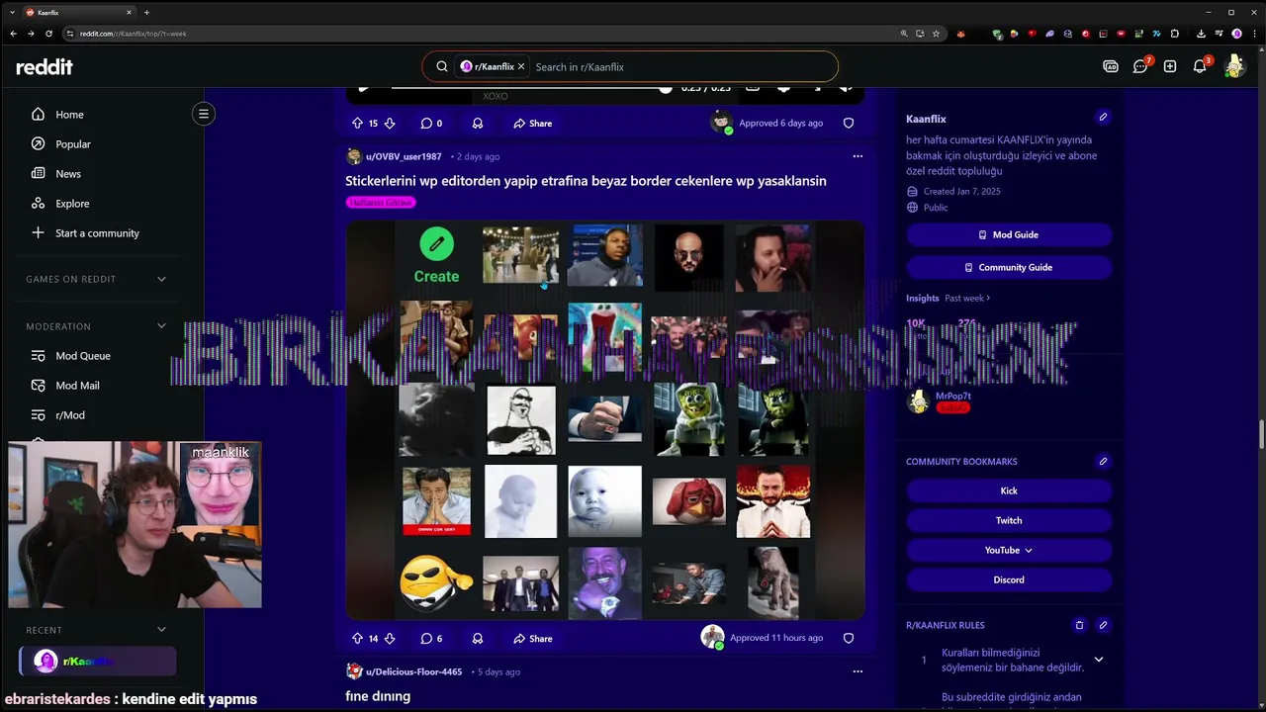Image resolution: width=1266 pixels, height=712 pixels.
Task: Click the page vertical scrollbar
Action: (1260, 433)
